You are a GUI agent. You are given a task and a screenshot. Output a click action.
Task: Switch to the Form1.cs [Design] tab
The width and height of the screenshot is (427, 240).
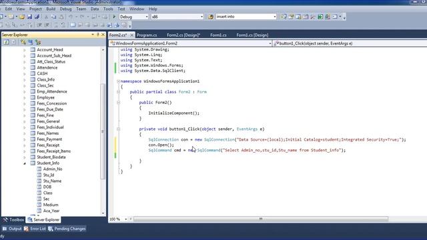point(252,35)
